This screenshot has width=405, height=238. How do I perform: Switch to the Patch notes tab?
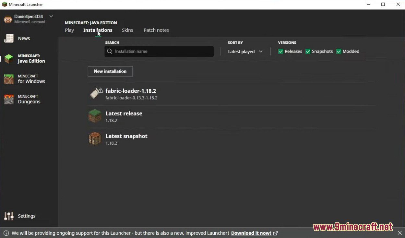156,30
